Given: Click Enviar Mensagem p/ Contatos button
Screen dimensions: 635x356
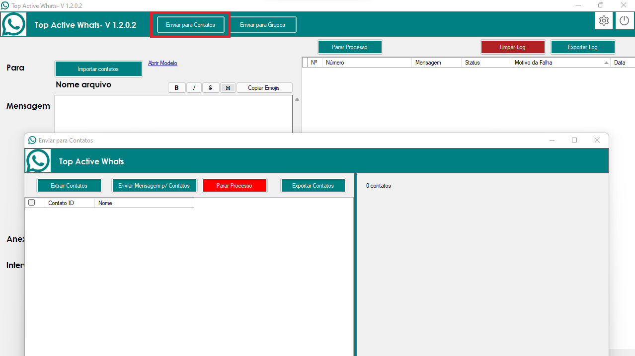Looking at the screenshot, I should point(154,186).
